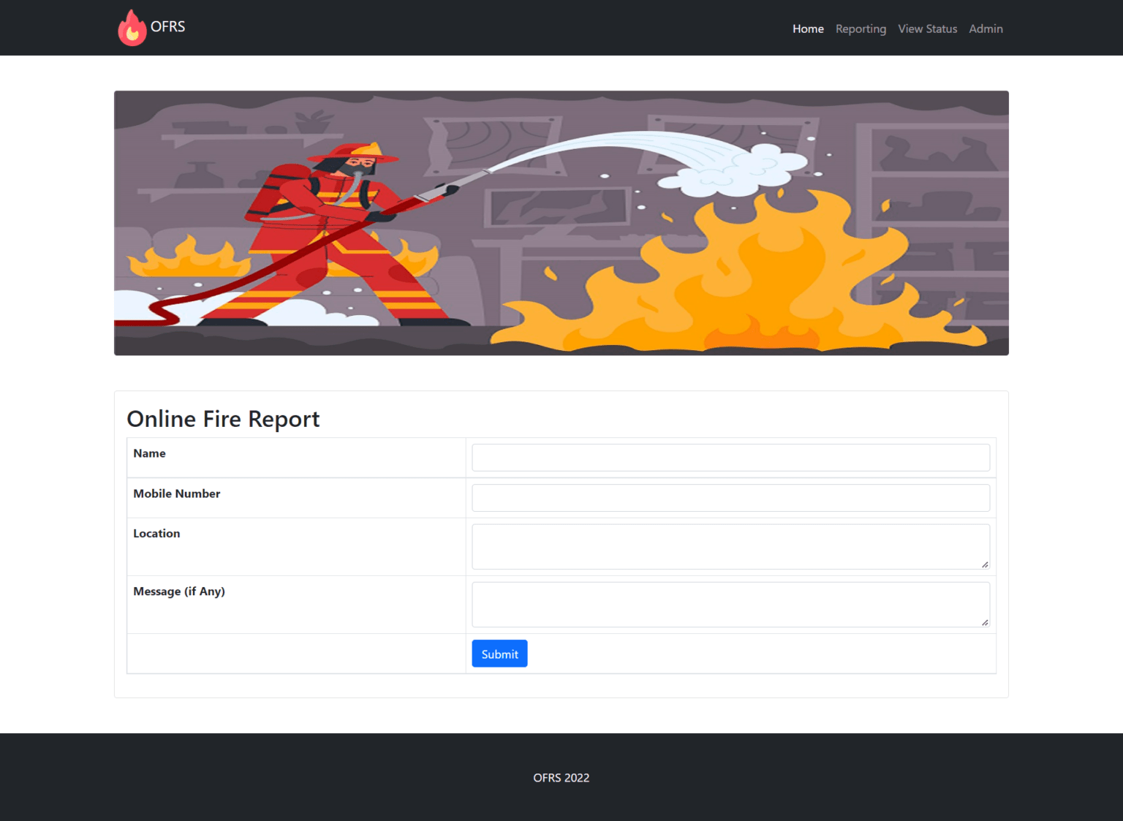Click the OFRS flame logo
Viewport: 1123px width, 821px height.
pos(132,27)
